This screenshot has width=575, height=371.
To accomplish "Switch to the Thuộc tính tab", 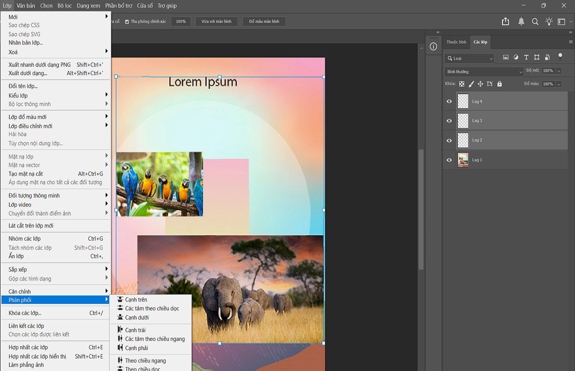I will click(456, 42).
